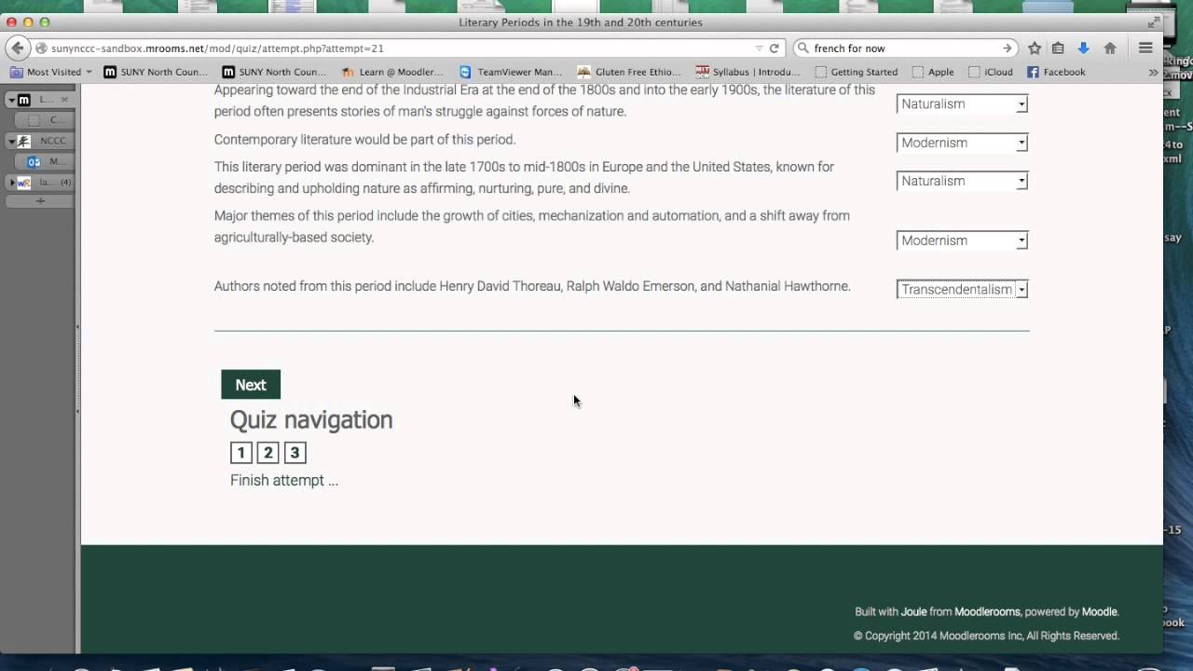Go back with the browser back arrow

tap(18, 48)
